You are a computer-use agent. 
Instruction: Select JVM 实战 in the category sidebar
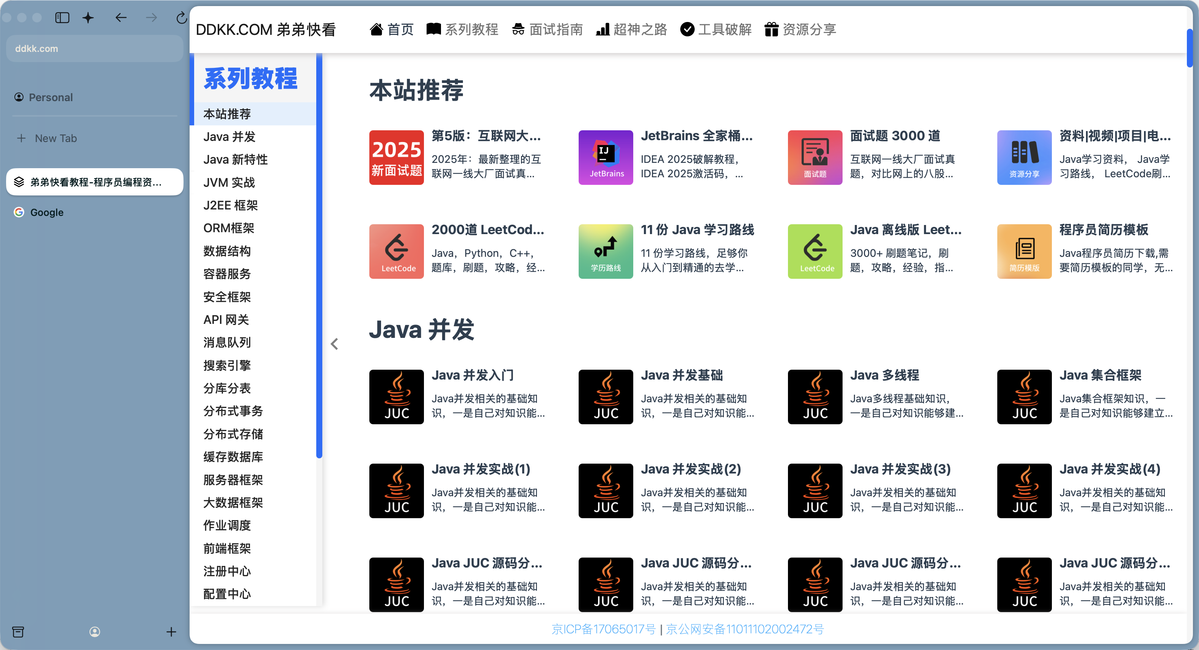(x=229, y=182)
